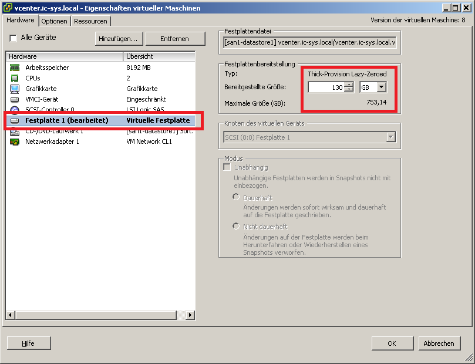The image size is (475, 364).
Task: Select the Arbeitsspeicher memory icon
Action: pyautogui.click(x=15, y=68)
